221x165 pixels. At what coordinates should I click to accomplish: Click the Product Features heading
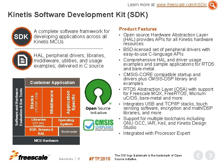138,29
